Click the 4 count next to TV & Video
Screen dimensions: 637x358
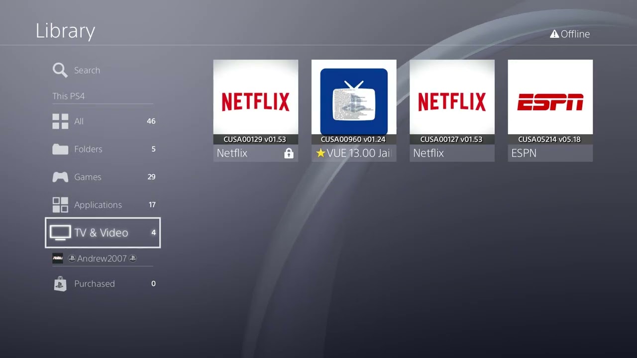pos(153,233)
